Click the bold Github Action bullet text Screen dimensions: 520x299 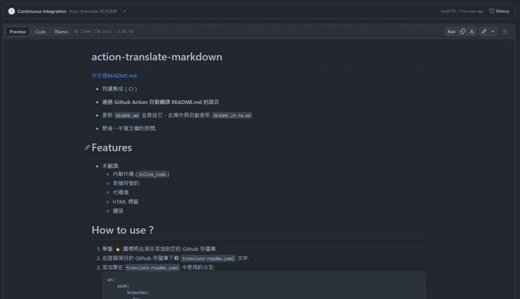[x=160, y=102]
